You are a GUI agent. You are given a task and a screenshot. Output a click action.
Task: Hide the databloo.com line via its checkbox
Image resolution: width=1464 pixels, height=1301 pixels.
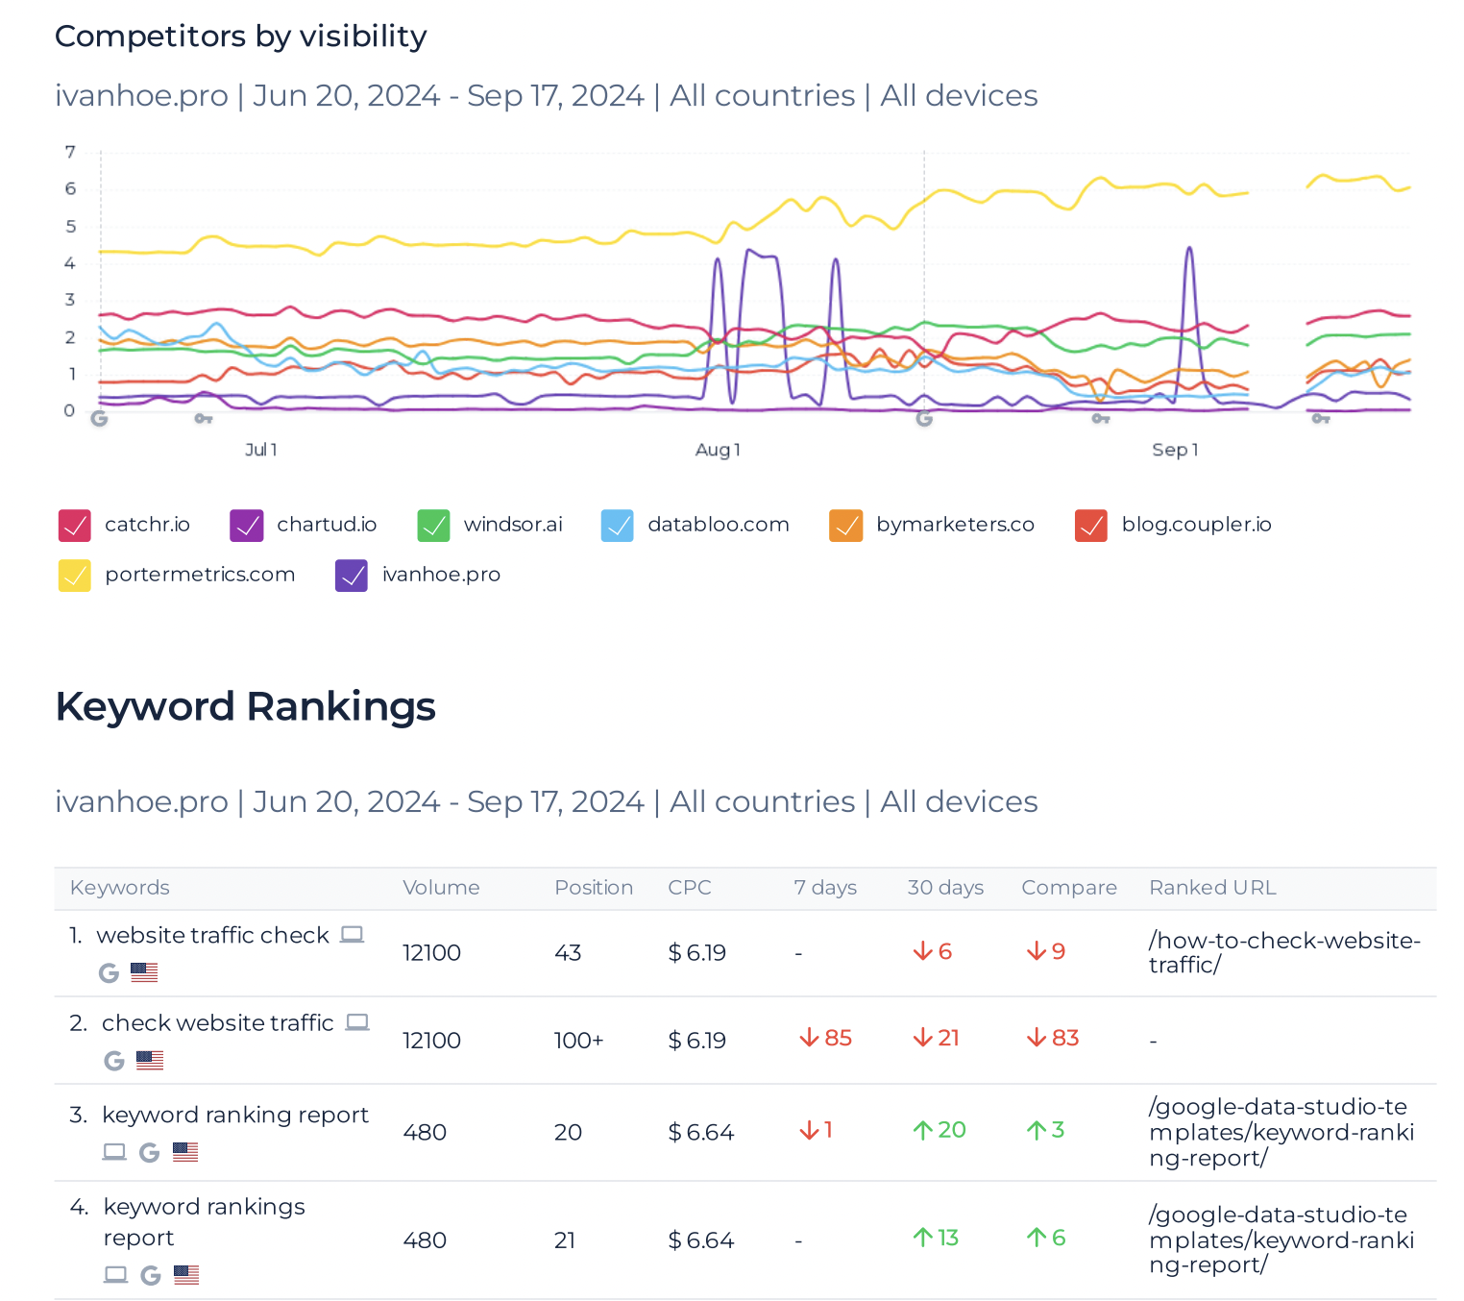[x=618, y=526]
